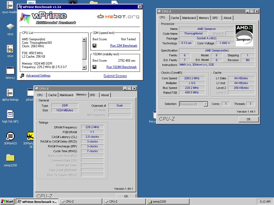Switch to Mainboard tab in right CPU-Z window
274x205 pixels.
[x=189, y=18]
